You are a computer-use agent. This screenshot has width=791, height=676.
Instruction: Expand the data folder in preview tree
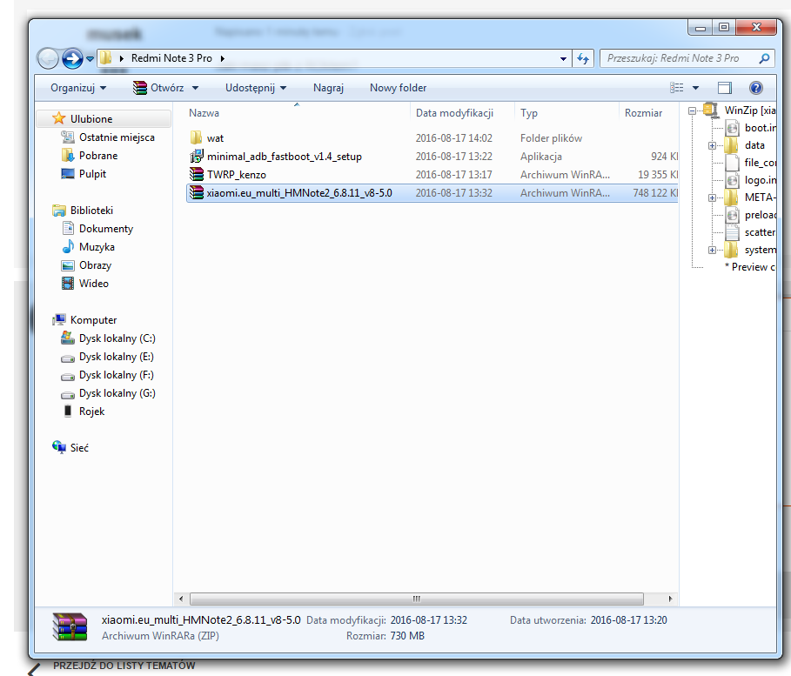[x=712, y=145]
